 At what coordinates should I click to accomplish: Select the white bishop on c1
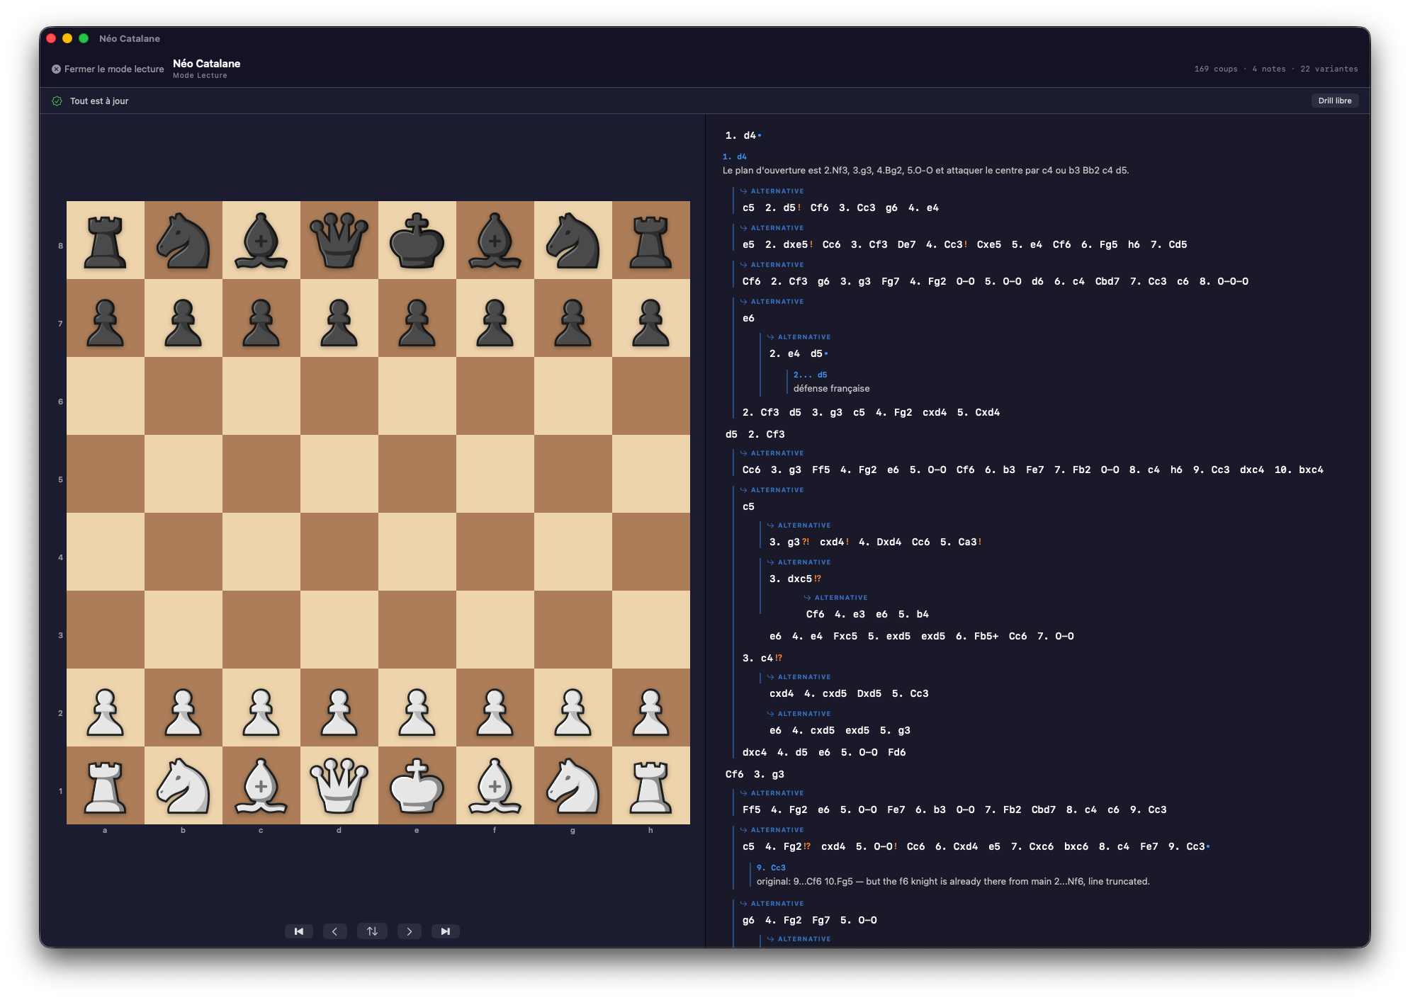tap(261, 785)
